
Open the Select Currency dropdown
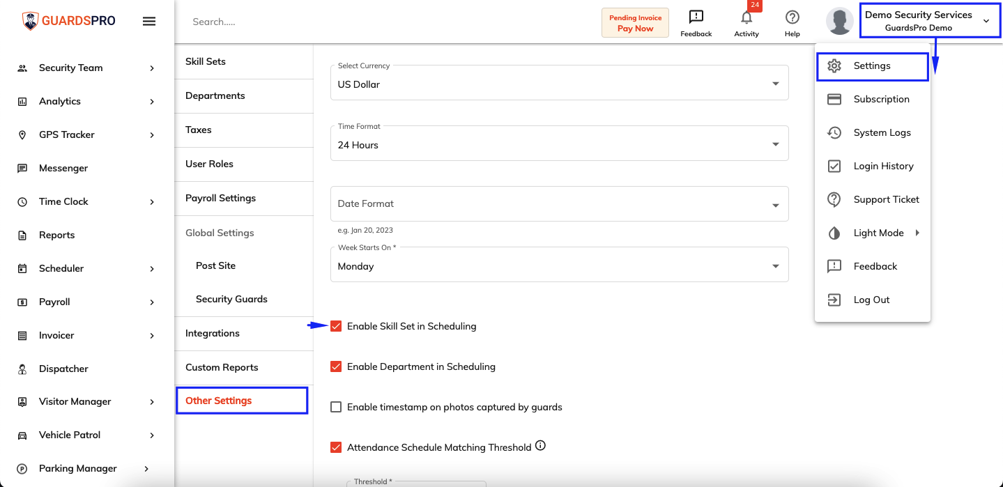coord(559,83)
